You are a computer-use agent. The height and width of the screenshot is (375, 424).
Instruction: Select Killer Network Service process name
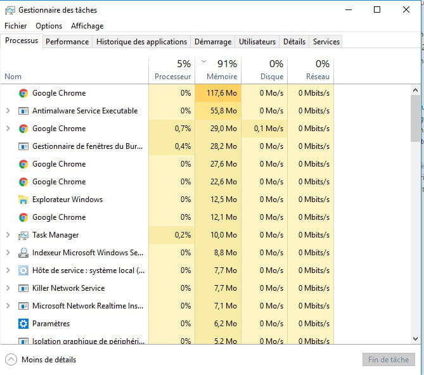coord(68,288)
